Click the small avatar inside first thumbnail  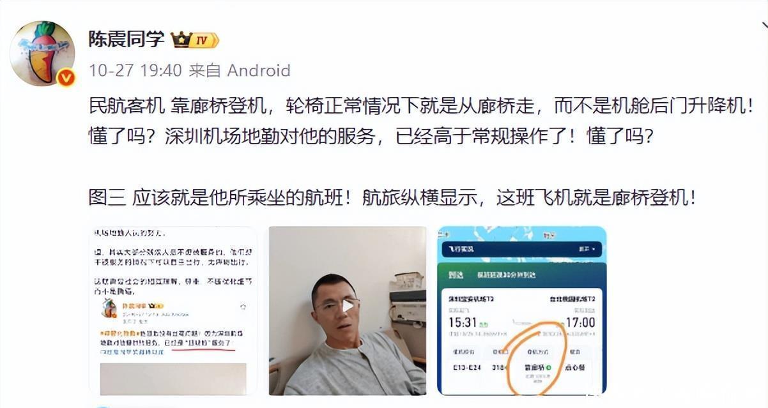coord(109,308)
